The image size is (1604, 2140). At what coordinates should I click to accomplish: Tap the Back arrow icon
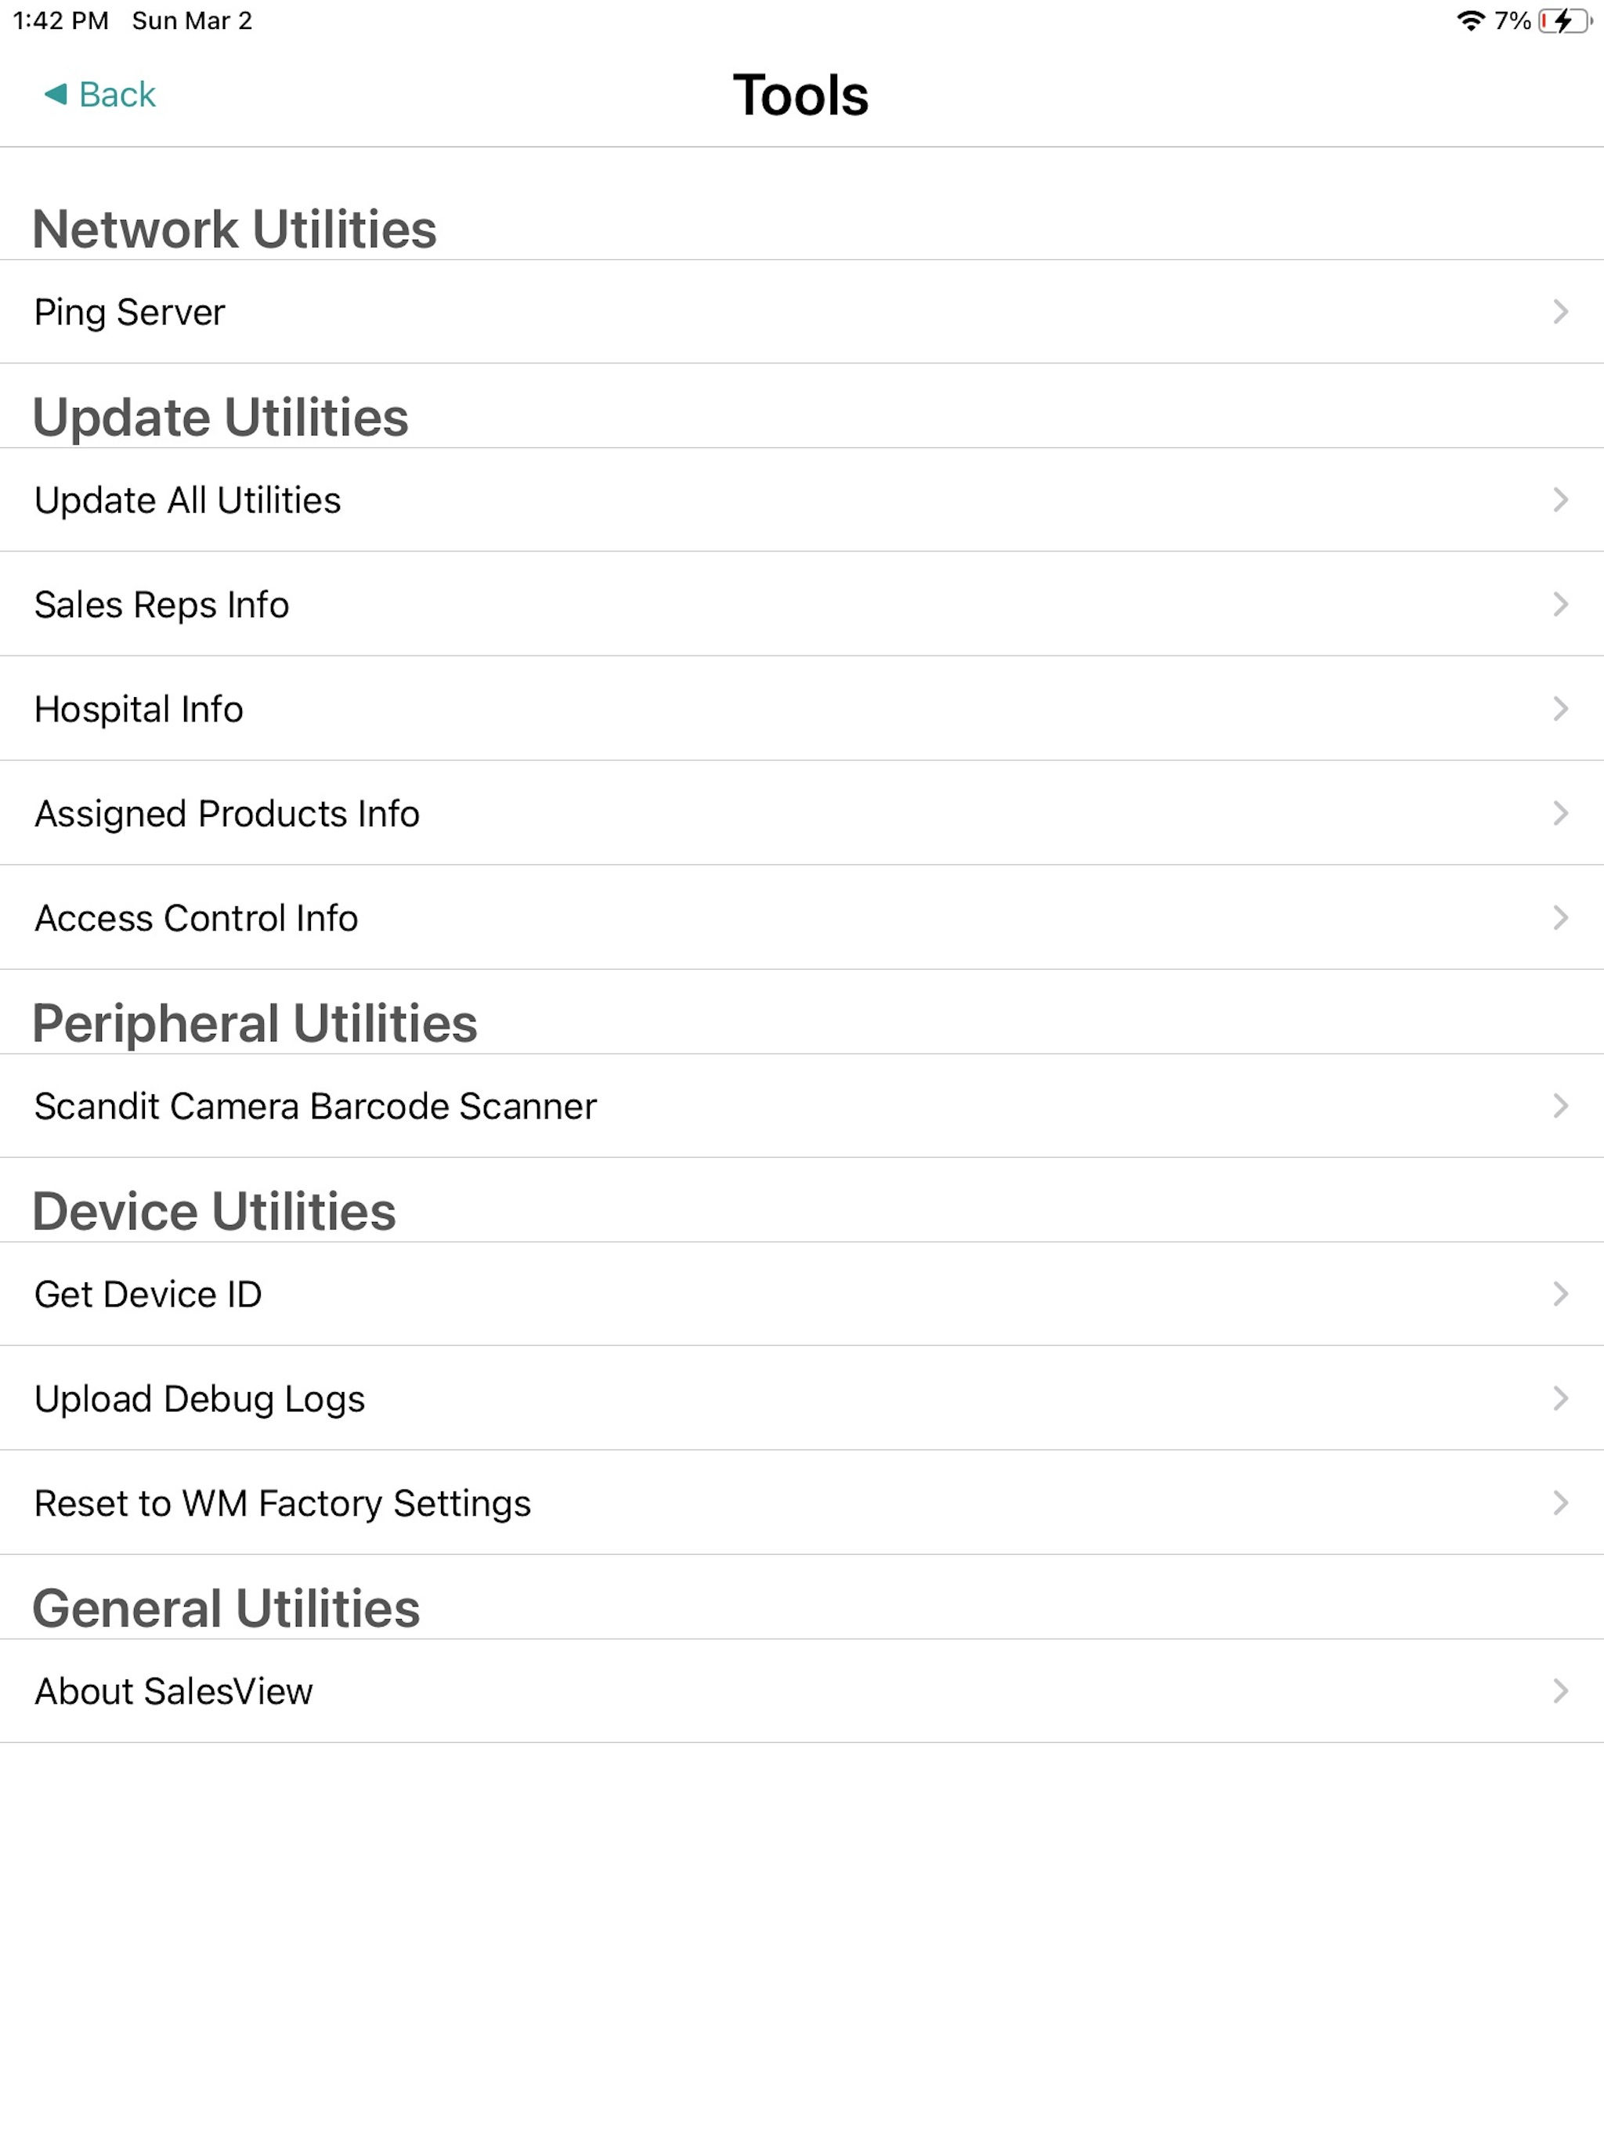56,94
